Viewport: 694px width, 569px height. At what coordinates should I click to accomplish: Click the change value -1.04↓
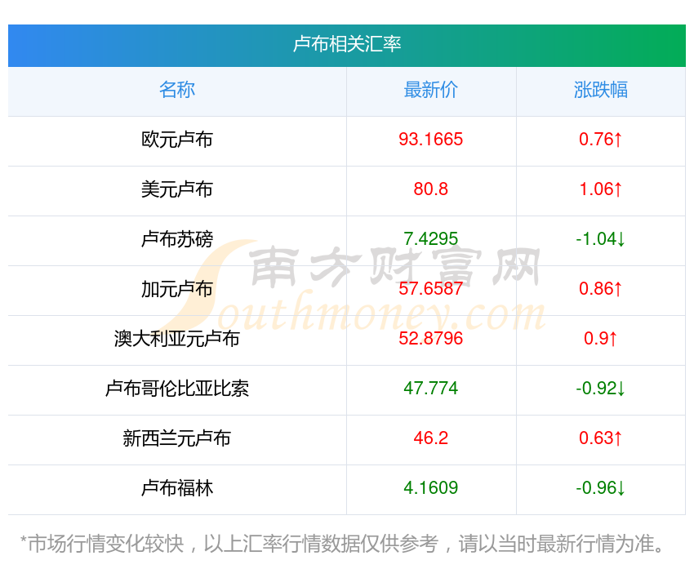coord(601,239)
